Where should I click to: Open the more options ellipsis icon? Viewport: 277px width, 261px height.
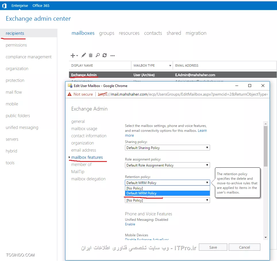(113, 56)
